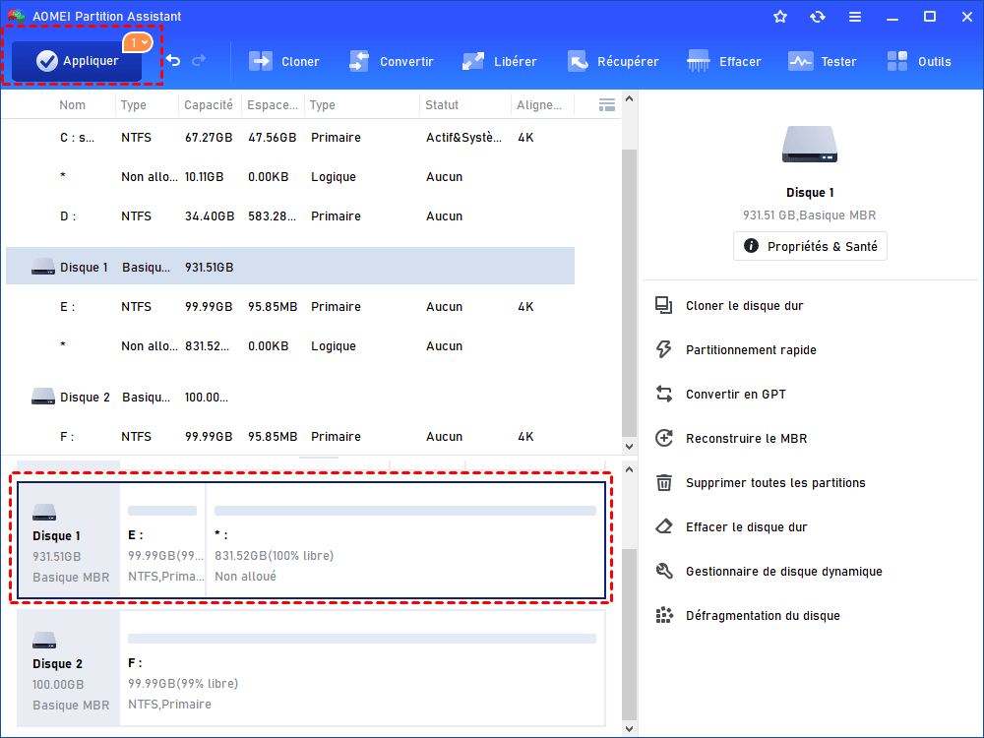984x738 pixels.
Task: Sort by Capacité column header
Action: pos(209,105)
